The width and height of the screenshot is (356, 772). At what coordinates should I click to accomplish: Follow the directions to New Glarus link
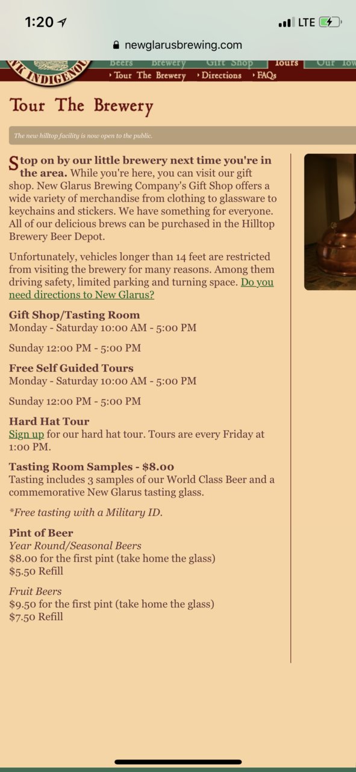click(x=142, y=288)
